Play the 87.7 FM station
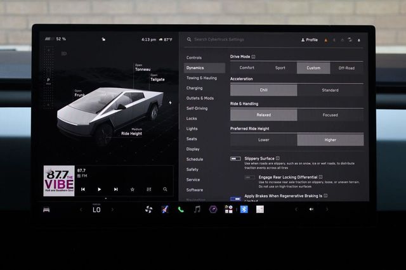This screenshot has width=406, height=270. pos(99,190)
